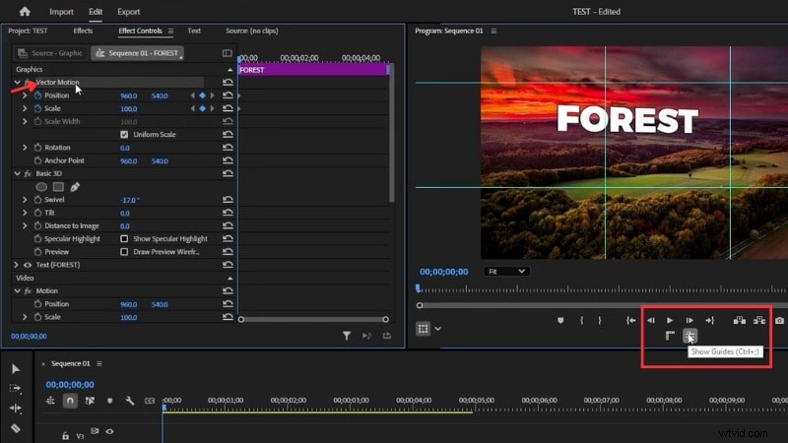Toggle the Show Guides button
This screenshot has width=788, height=443.
point(690,336)
